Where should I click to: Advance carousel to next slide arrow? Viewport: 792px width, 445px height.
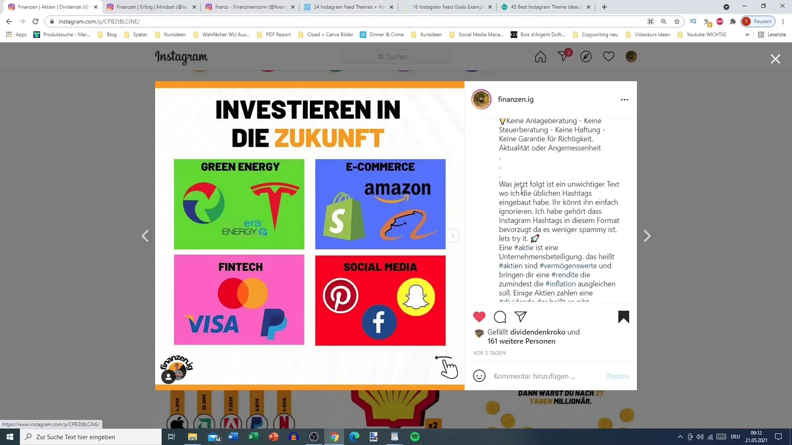click(x=453, y=236)
